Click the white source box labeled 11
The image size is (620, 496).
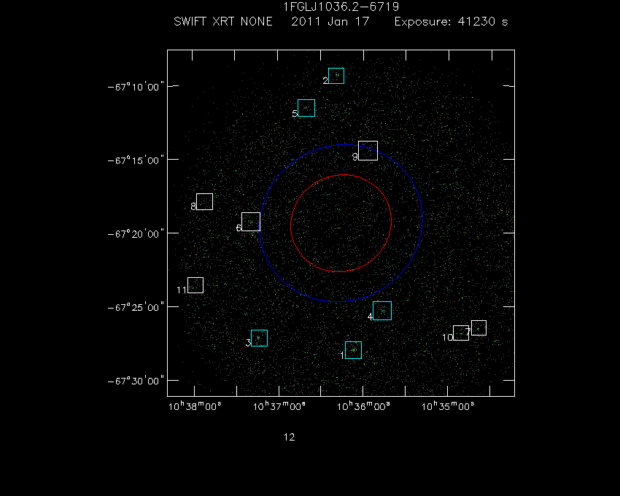point(195,285)
